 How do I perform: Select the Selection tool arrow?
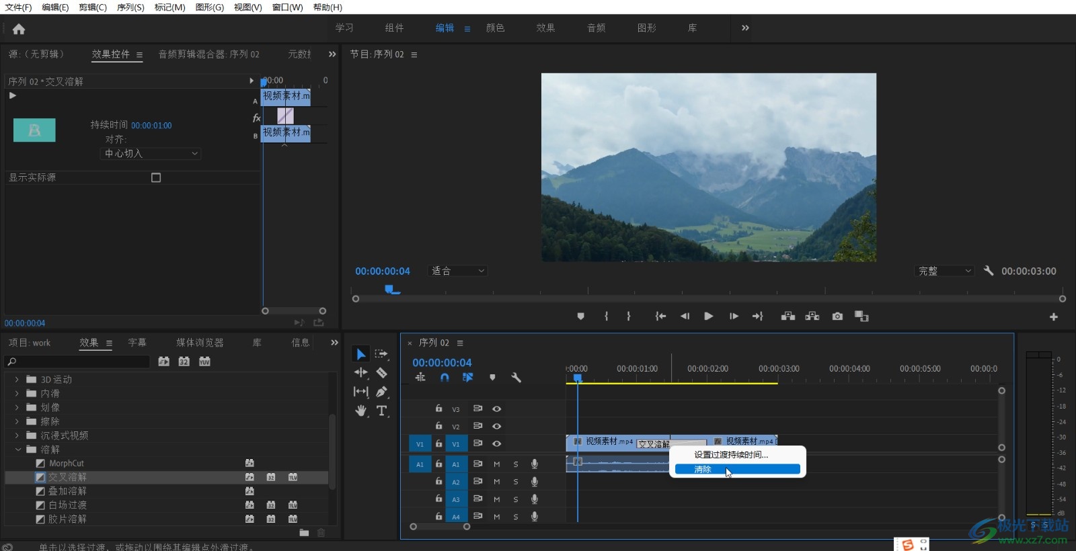click(361, 354)
